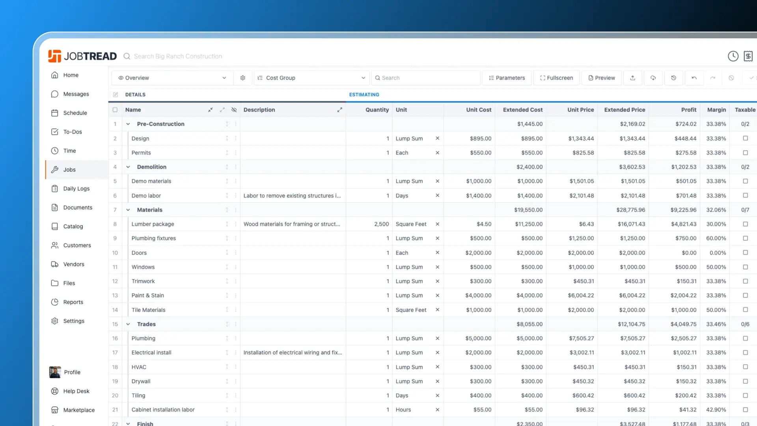Click the JobTread logo
757x426 pixels.
point(82,56)
